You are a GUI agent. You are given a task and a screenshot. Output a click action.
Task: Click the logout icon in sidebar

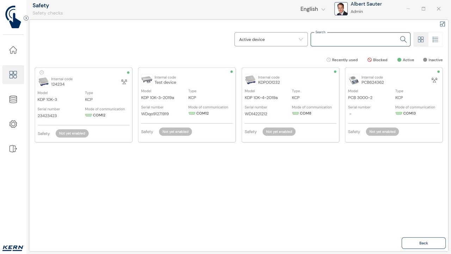pyautogui.click(x=13, y=149)
